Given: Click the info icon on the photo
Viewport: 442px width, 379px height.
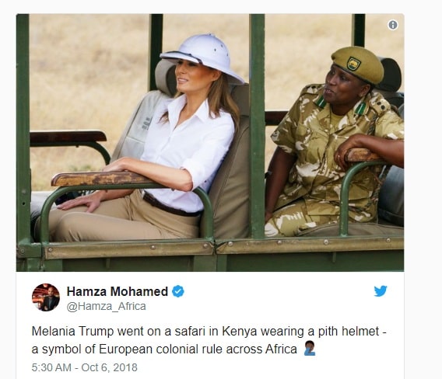Looking at the screenshot, I should [x=393, y=25].
